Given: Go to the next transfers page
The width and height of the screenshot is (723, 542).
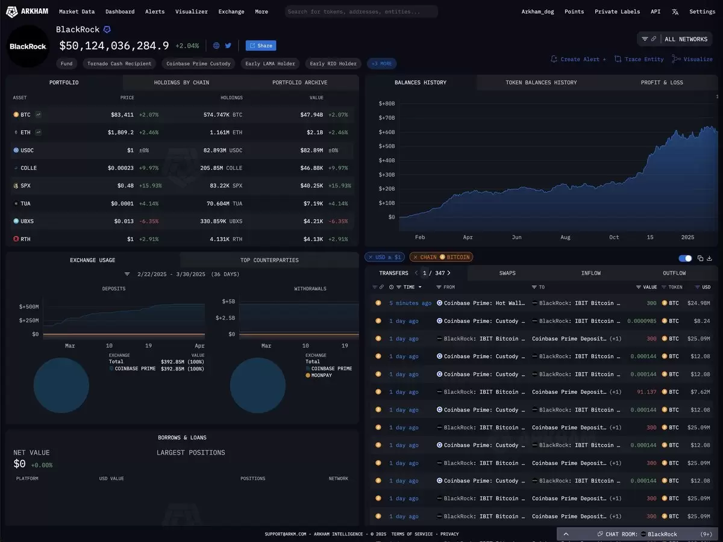Looking at the screenshot, I should 449,273.
